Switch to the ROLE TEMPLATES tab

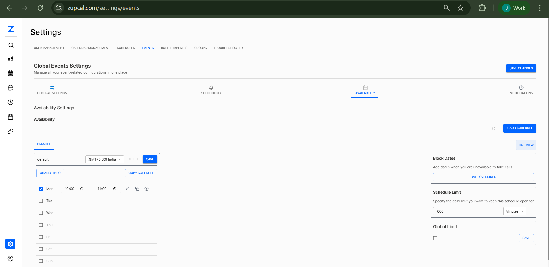click(174, 48)
